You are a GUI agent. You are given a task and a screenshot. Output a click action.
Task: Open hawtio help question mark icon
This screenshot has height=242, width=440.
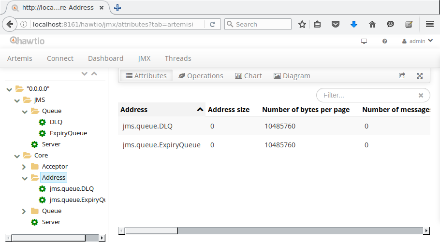(384, 41)
